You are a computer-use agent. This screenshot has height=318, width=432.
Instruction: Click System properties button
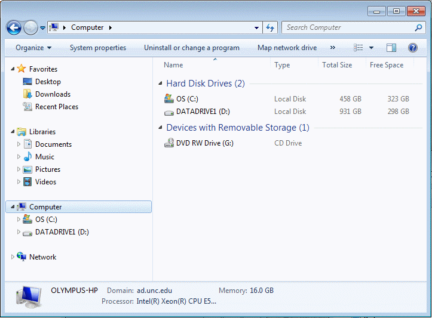click(x=98, y=48)
